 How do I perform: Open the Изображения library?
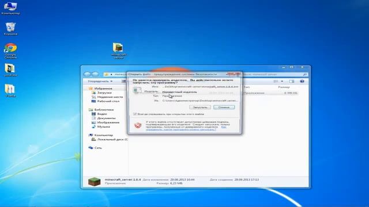click(x=106, y=122)
